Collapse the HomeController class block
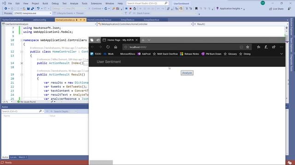Screen dimensions: 295x165 (22, 52)
